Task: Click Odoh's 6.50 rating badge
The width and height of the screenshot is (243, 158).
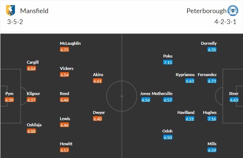Action: 167,138
